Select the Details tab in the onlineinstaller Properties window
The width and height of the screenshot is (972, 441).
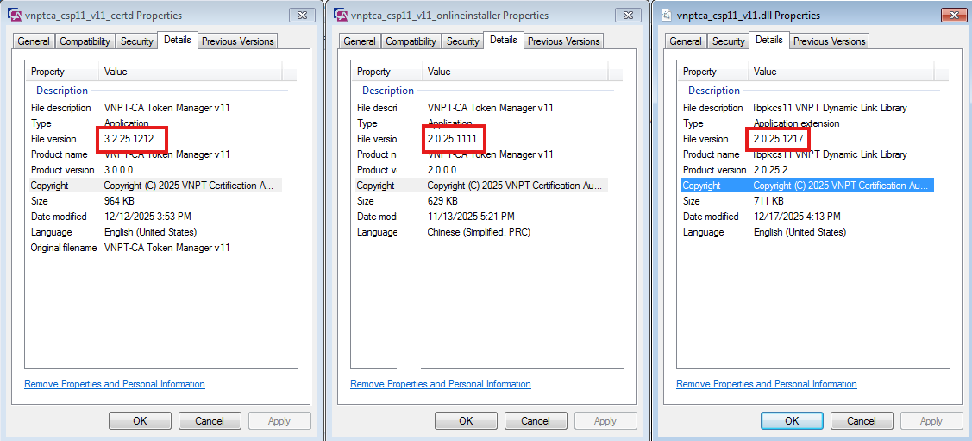pos(504,40)
